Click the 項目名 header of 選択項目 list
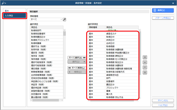Screen dimensions: 177x110 47,27
